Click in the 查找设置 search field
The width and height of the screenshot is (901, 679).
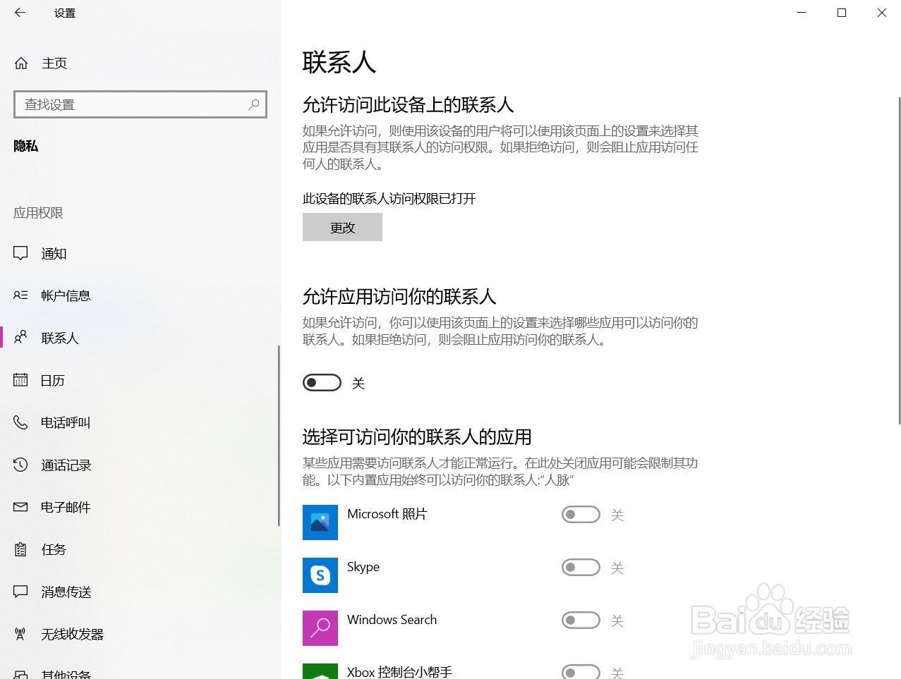(140, 104)
